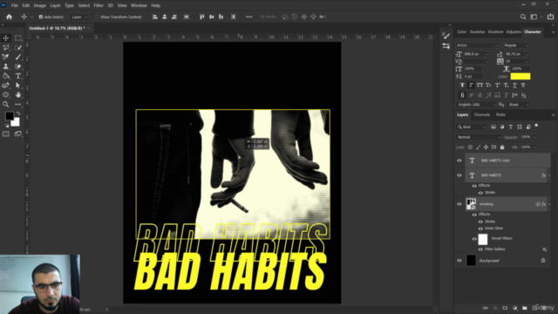Apply All Caps in Character panel
The height and width of the screenshot is (314, 558).
tap(480, 85)
